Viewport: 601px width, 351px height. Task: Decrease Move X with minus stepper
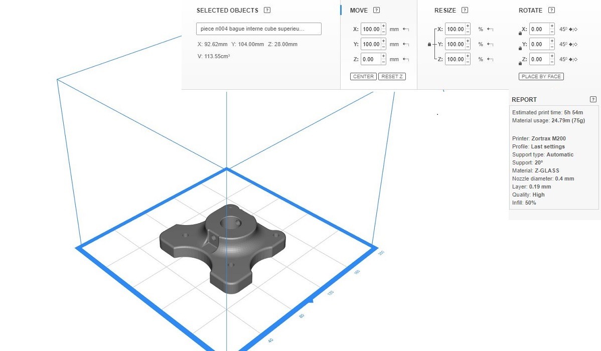click(383, 32)
